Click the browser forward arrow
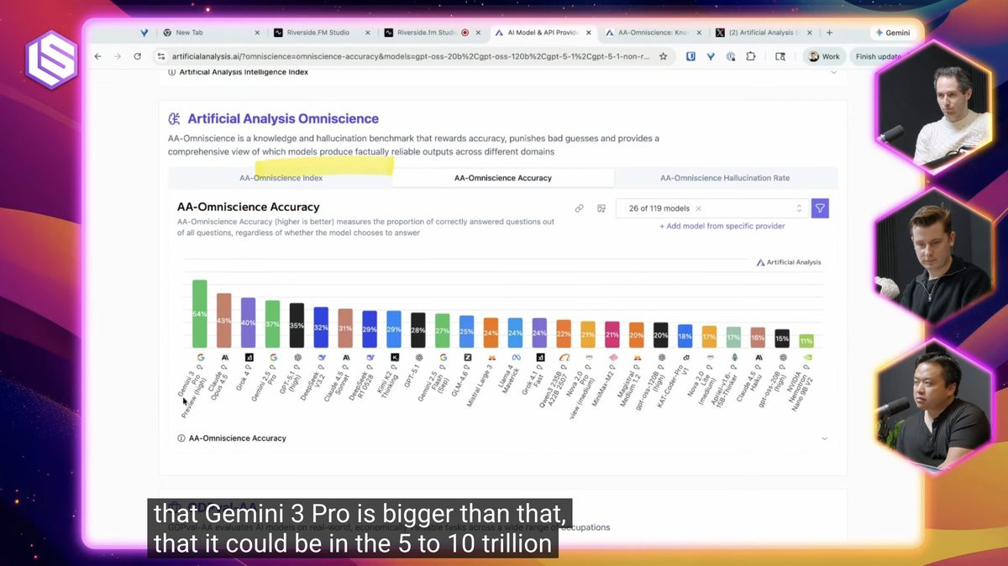Screen dimensions: 1008x566 [117, 56]
